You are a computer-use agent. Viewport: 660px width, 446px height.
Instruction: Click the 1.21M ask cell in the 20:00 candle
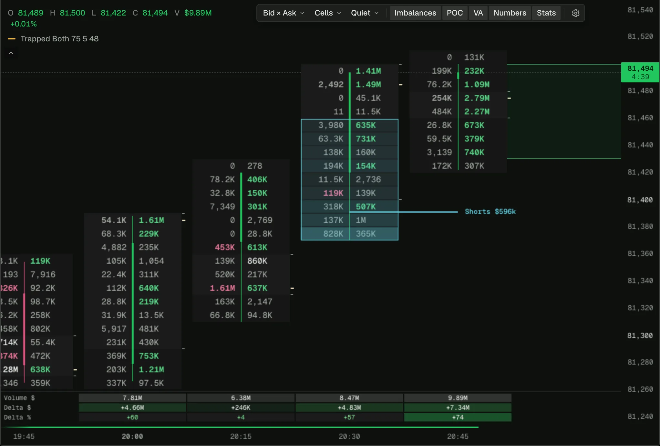[x=151, y=369]
